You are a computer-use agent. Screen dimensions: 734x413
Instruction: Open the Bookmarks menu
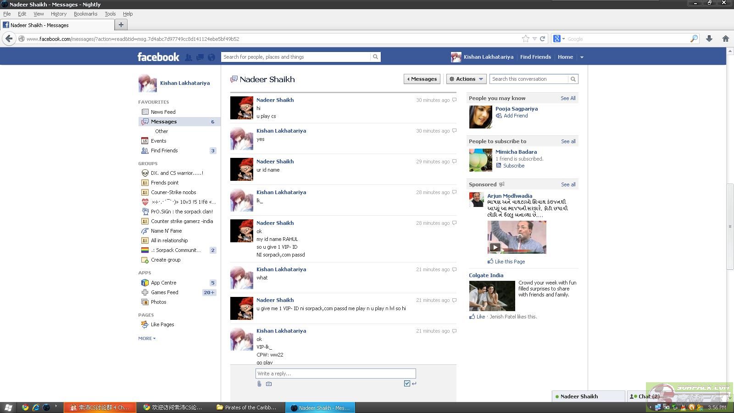(x=85, y=14)
